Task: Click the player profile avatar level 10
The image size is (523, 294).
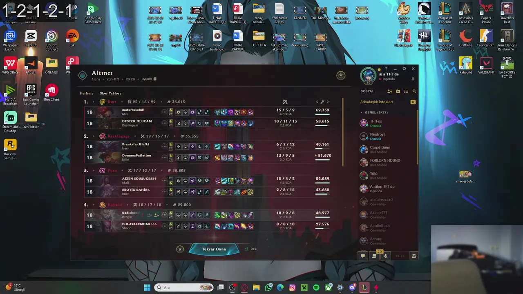Action: (x=368, y=76)
